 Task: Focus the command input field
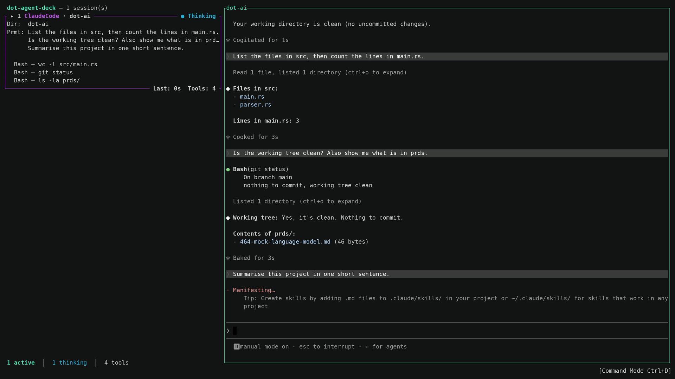tap(447, 331)
